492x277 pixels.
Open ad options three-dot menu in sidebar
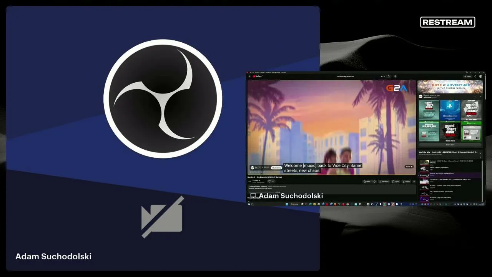click(x=476, y=97)
